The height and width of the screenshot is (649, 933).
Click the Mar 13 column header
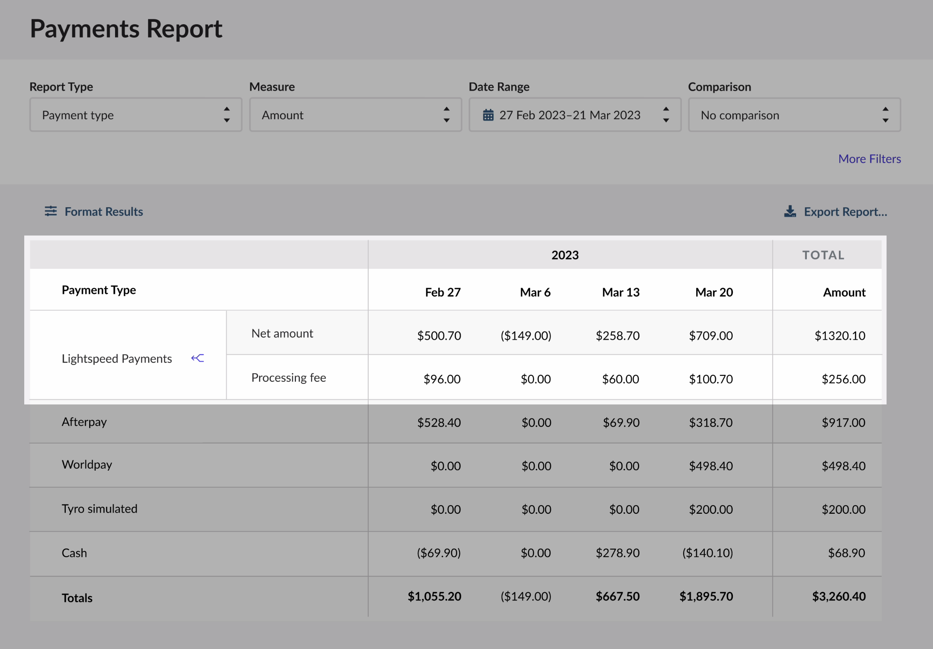pos(621,292)
